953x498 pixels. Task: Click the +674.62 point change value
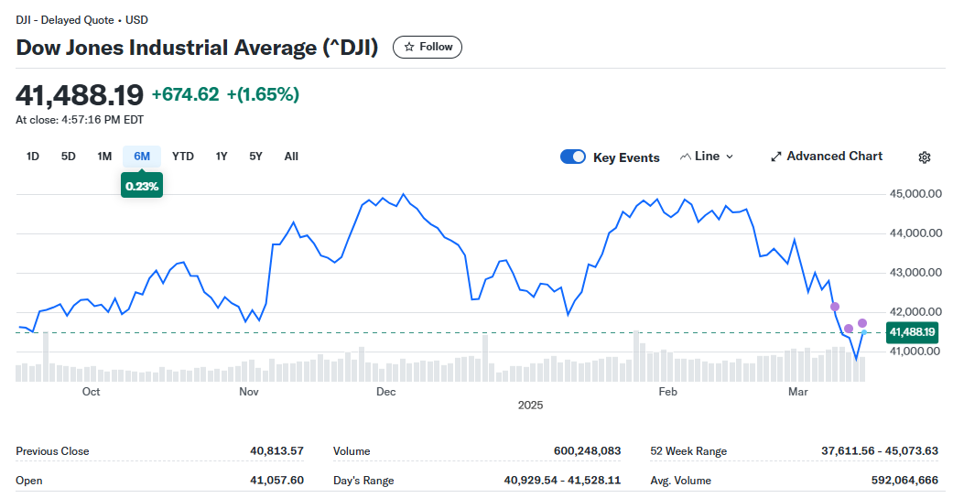pyautogui.click(x=185, y=94)
